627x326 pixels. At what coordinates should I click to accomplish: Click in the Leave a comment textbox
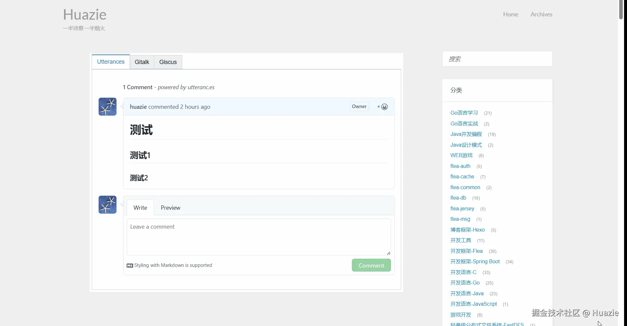tap(259, 237)
